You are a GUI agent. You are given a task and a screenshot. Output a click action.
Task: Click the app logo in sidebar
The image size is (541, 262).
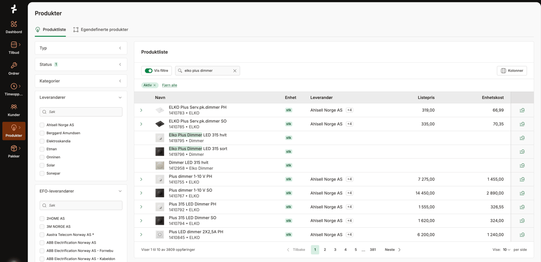tap(14, 9)
